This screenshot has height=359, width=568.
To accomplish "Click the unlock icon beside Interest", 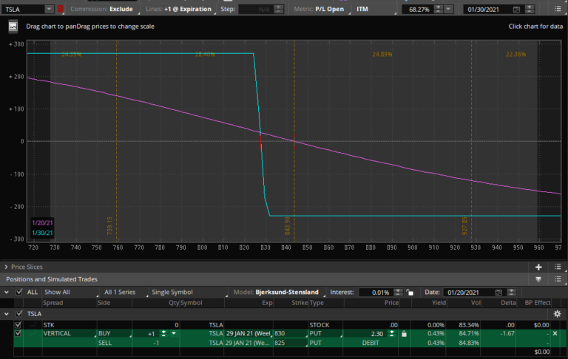I will (410, 293).
